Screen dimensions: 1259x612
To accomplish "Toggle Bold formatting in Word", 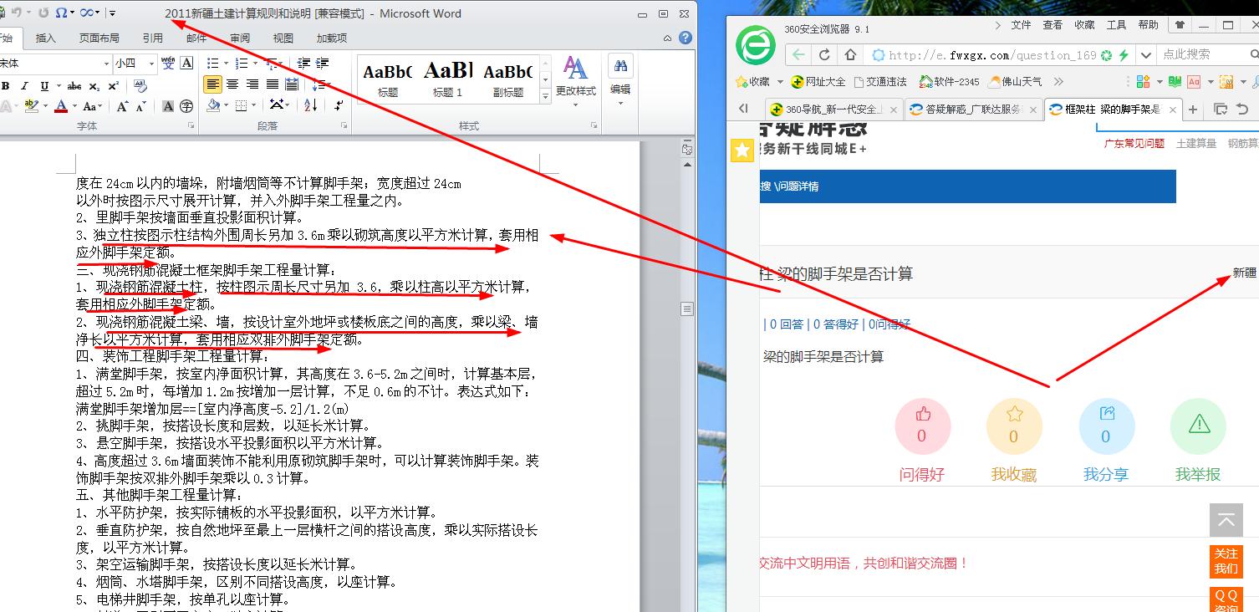I will [6, 85].
